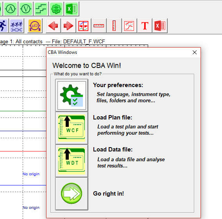
Task: Click the 'File: DEFAULT_F.WCF' page title
Action: (79, 41)
